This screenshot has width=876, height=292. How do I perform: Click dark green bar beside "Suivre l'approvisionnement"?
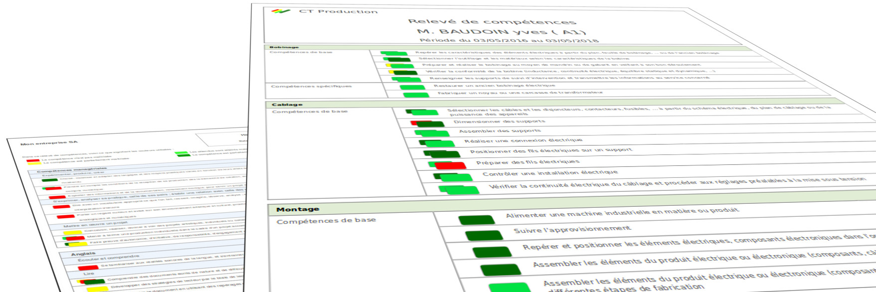pos(484,235)
